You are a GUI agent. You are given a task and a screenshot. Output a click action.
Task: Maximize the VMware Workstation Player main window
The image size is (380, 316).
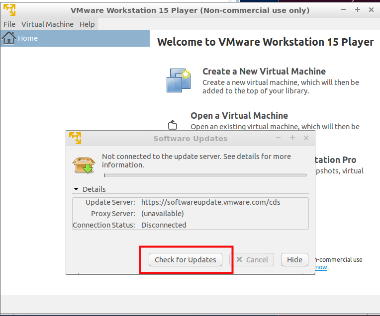(358, 10)
